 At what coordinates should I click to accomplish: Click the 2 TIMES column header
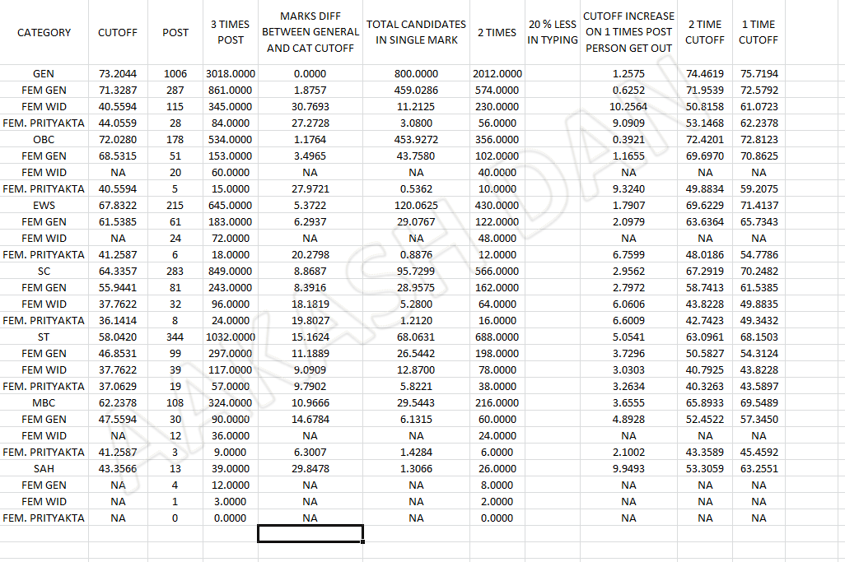click(x=497, y=32)
